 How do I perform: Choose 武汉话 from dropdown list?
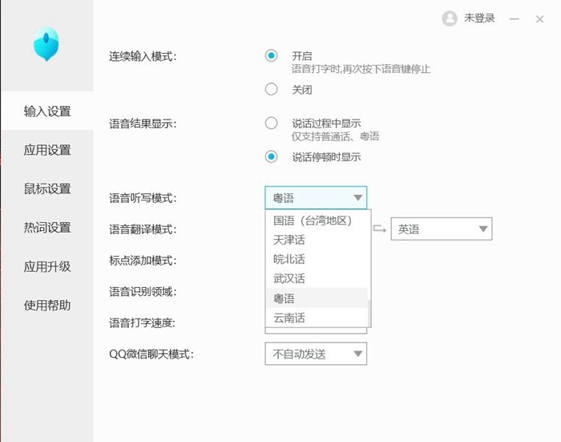point(317,278)
